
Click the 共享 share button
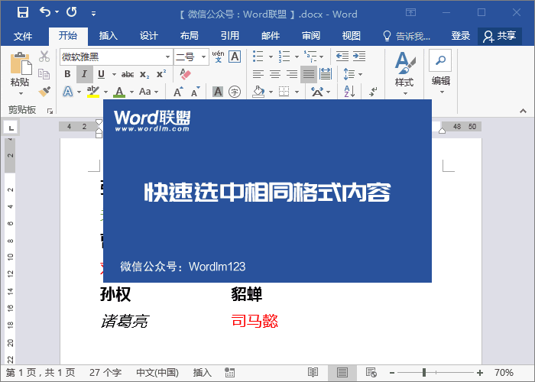(x=500, y=36)
